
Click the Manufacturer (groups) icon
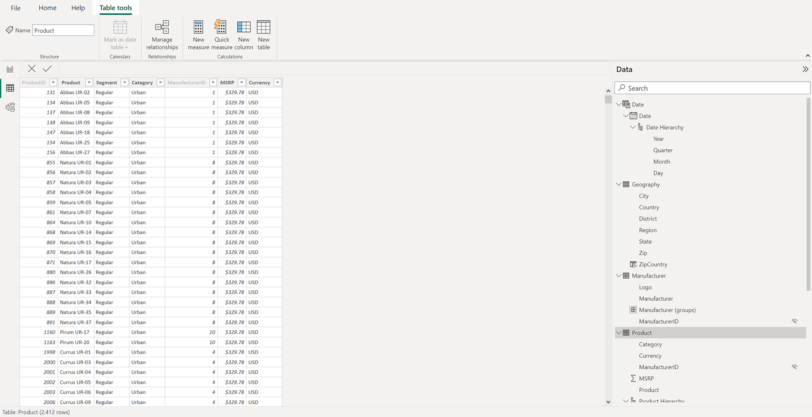click(633, 310)
